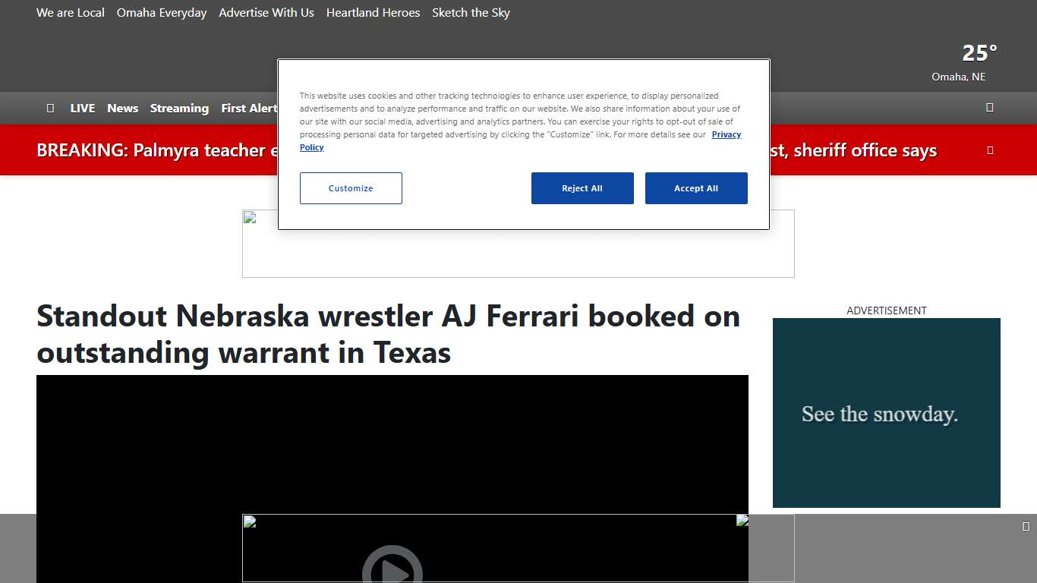Open the LIVE stream section
The width and height of the screenshot is (1037, 583).
pyautogui.click(x=82, y=108)
